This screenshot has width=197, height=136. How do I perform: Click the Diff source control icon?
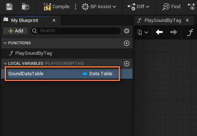click(x=131, y=7)
